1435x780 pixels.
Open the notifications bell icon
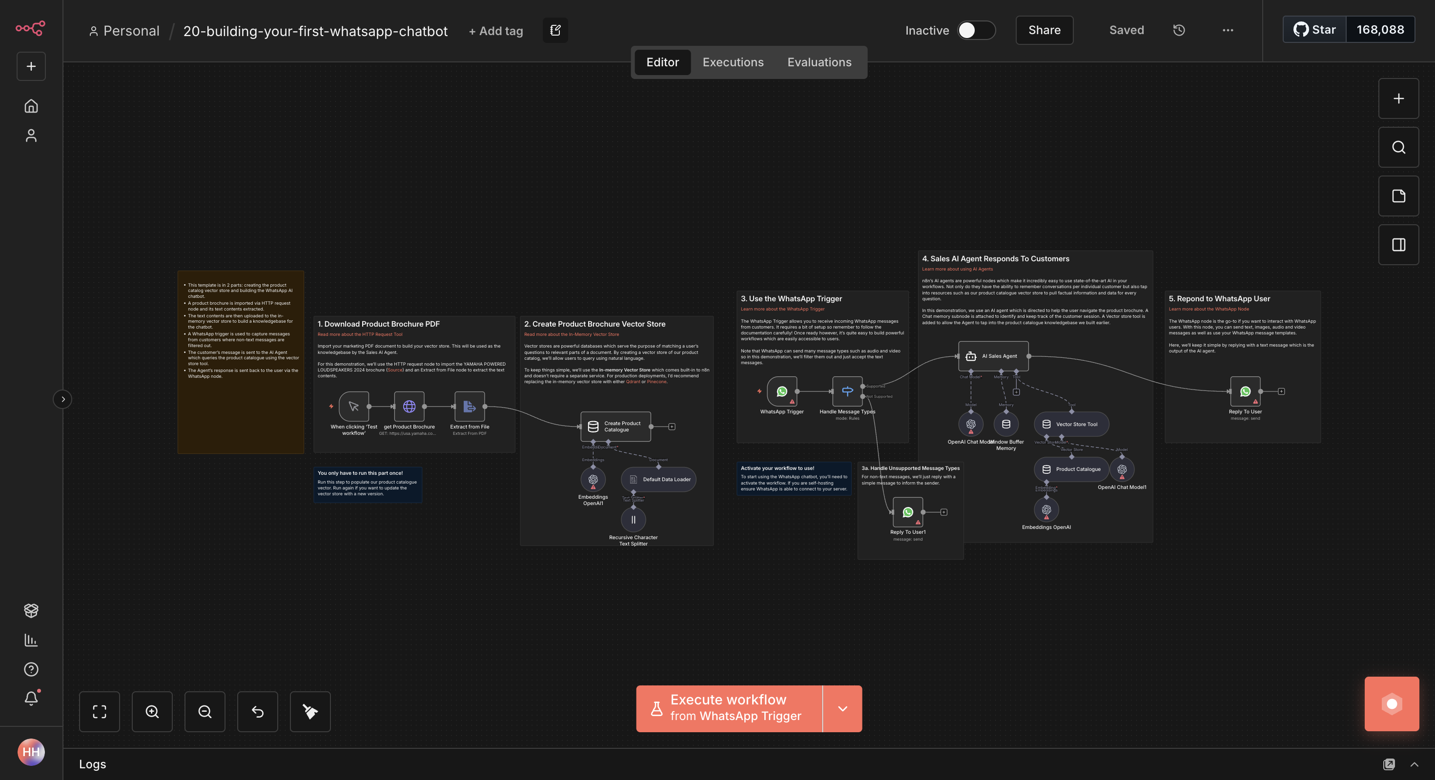coord(31,698)
